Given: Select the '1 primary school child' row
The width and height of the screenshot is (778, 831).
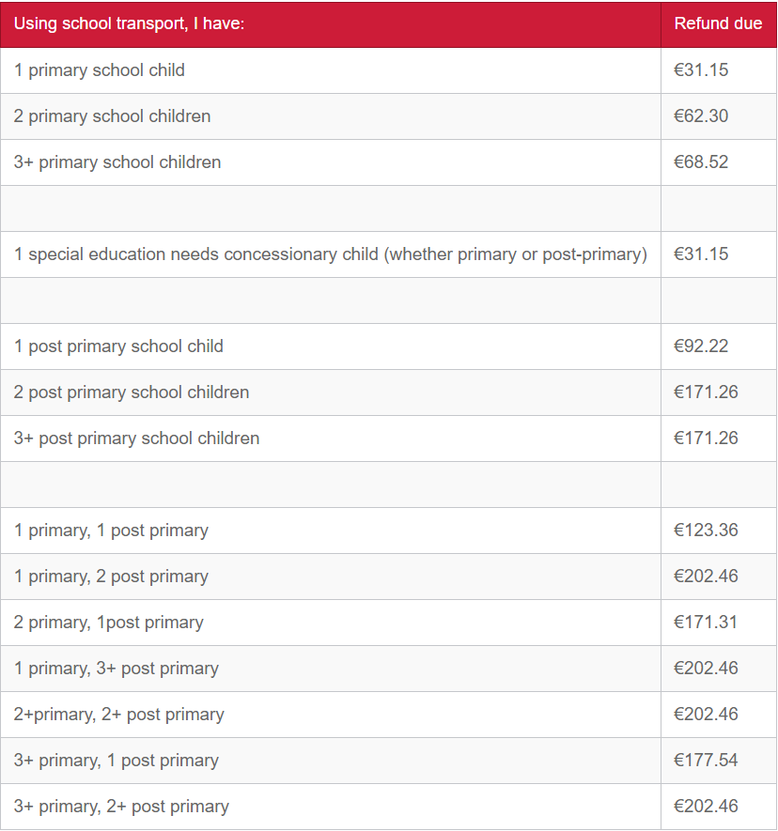Looking at the screenshot, I should [x=388, y=70].
